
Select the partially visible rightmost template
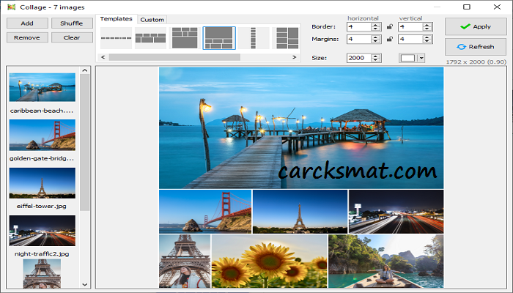pyautogui.click(x=287, y=38)
